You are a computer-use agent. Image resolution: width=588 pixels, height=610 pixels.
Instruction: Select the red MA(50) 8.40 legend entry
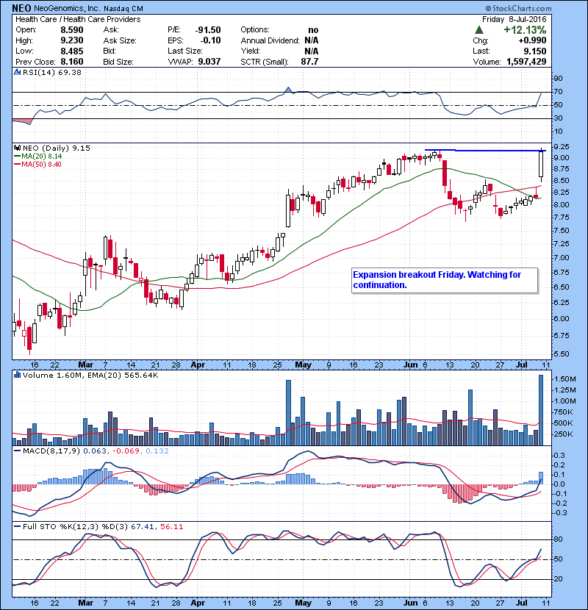[x=37, y=165]
